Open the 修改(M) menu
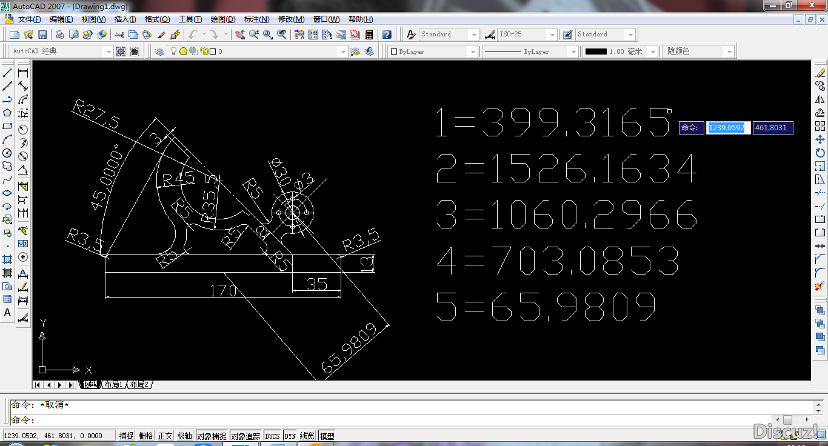The height and width of the screenshot is (446, 828). pos(291,19)
